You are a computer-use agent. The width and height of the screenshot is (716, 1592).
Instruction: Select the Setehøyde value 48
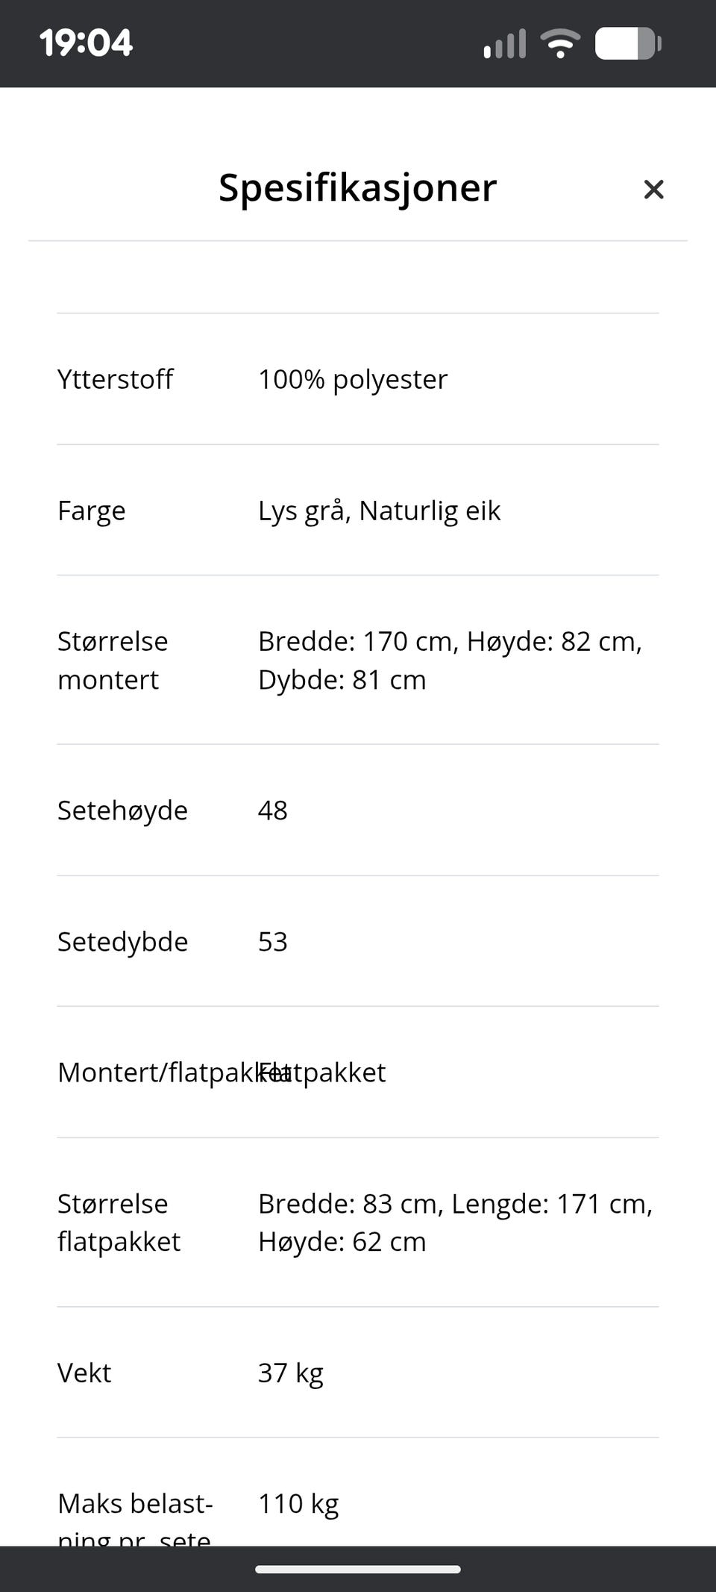(272, 811)
